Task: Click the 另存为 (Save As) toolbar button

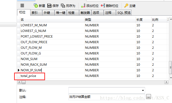Action: click(68, 6)
